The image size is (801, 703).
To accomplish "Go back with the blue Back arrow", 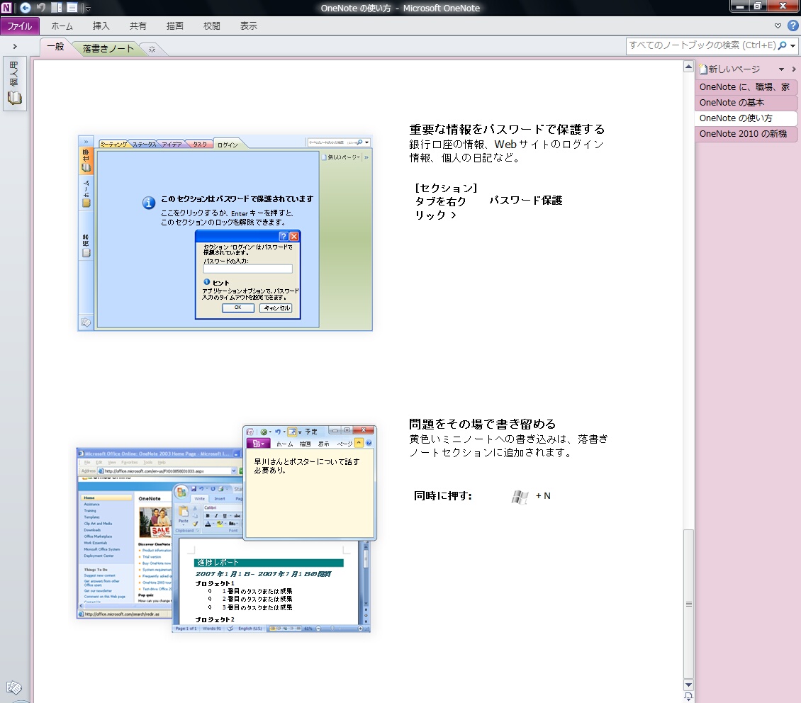I will click(x=25, y=8).
